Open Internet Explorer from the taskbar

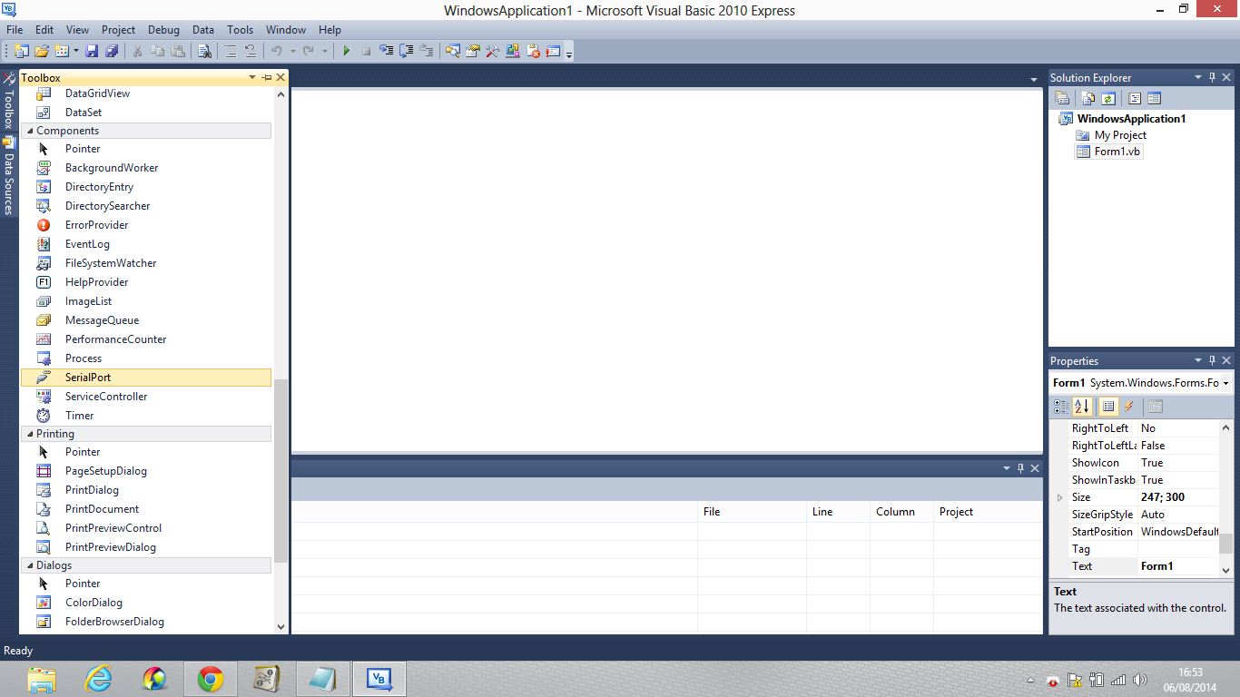(x=98, y=679)
